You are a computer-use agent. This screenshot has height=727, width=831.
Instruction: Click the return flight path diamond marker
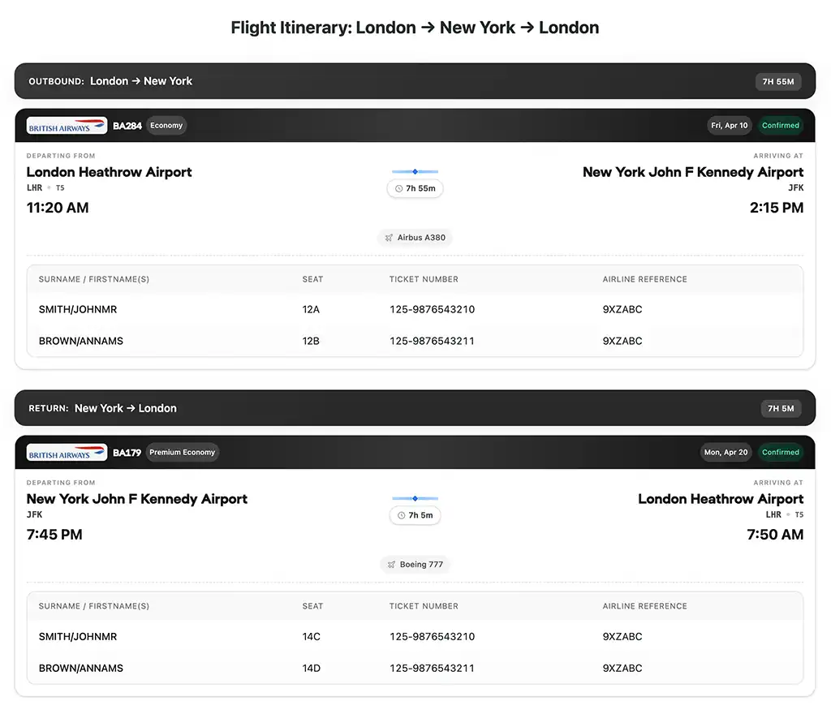pos(415,499)
